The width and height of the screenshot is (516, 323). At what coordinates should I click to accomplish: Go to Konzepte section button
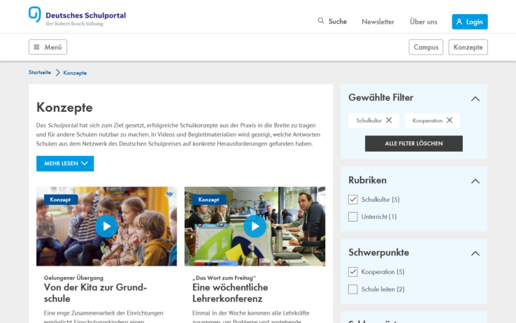point(468,47)
